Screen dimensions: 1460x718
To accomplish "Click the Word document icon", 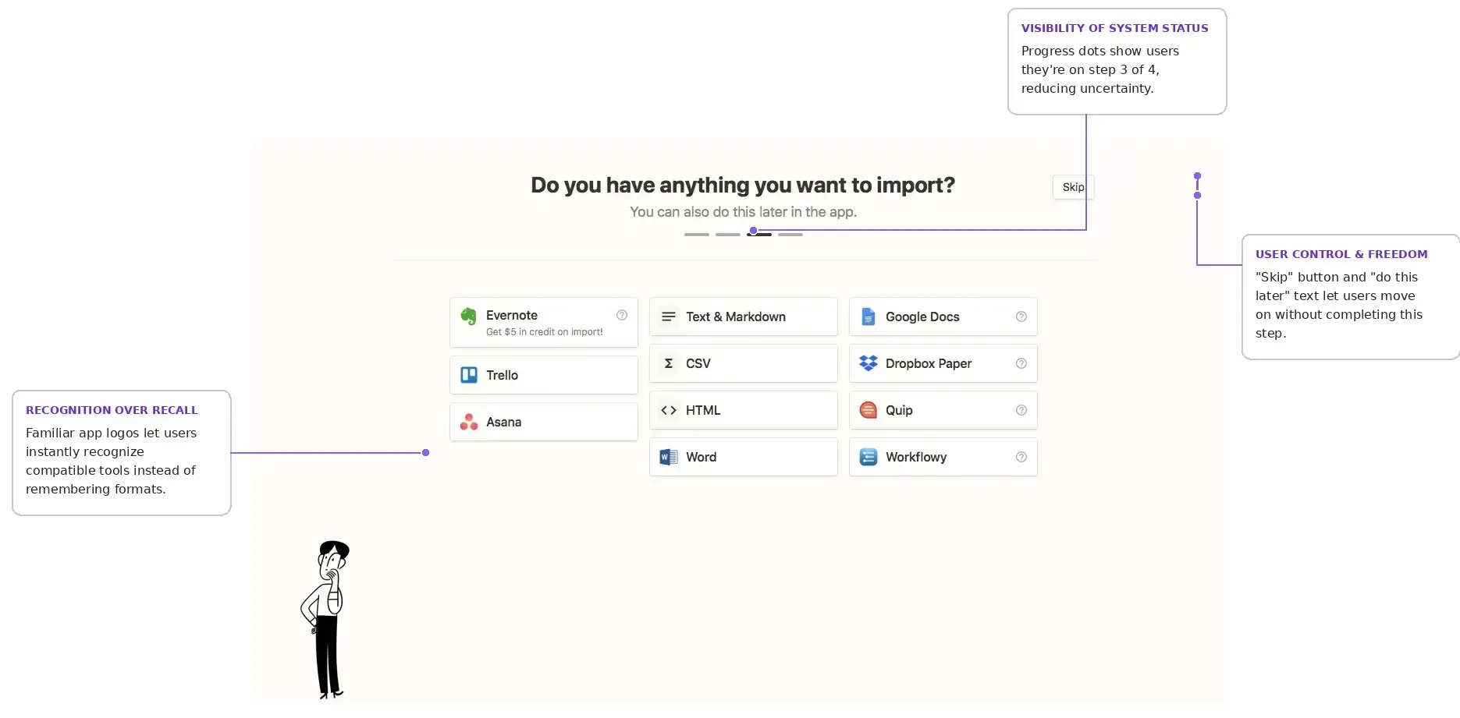I will point(668,457).
